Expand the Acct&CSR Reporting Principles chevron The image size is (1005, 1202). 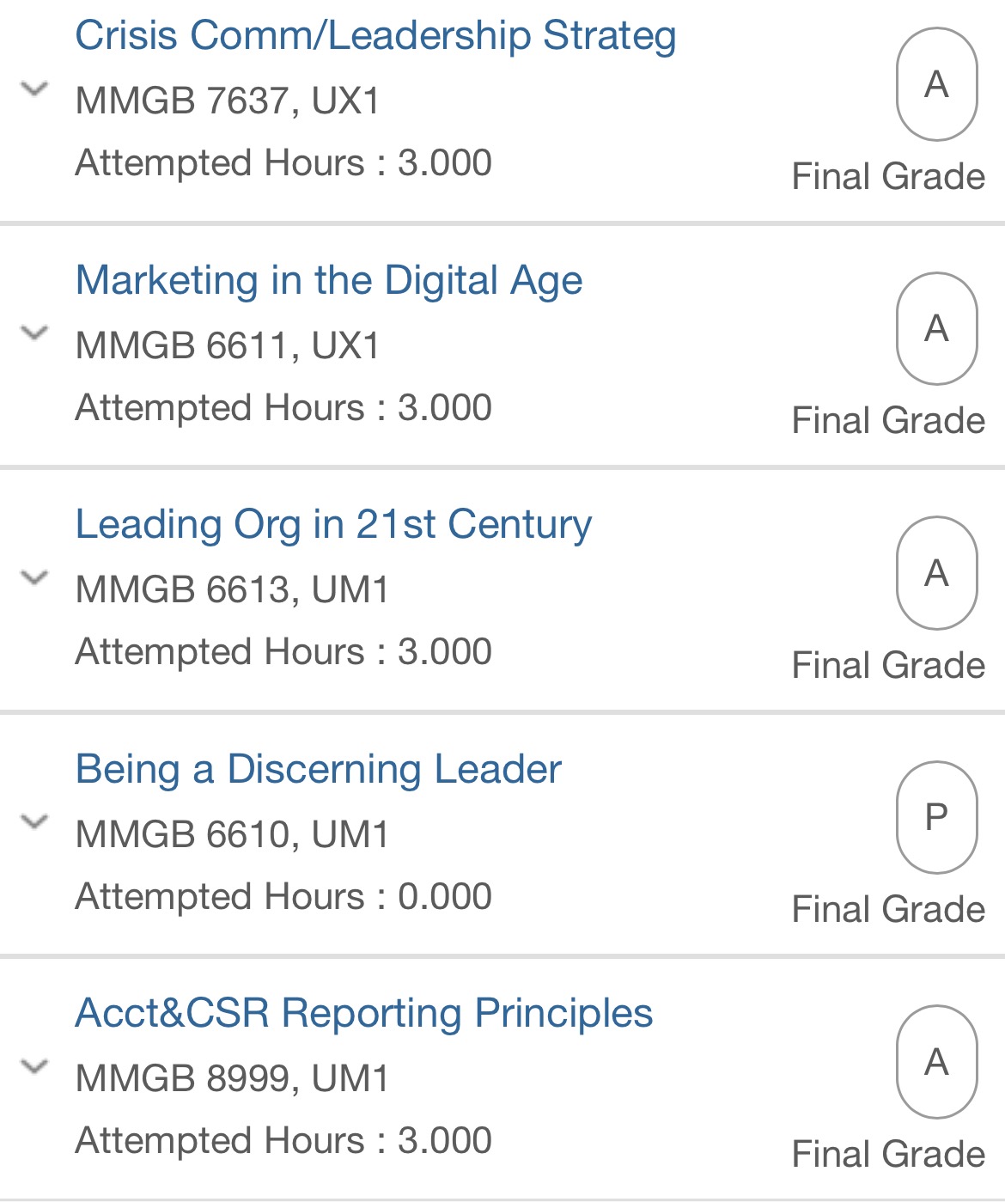(34, 1066)
